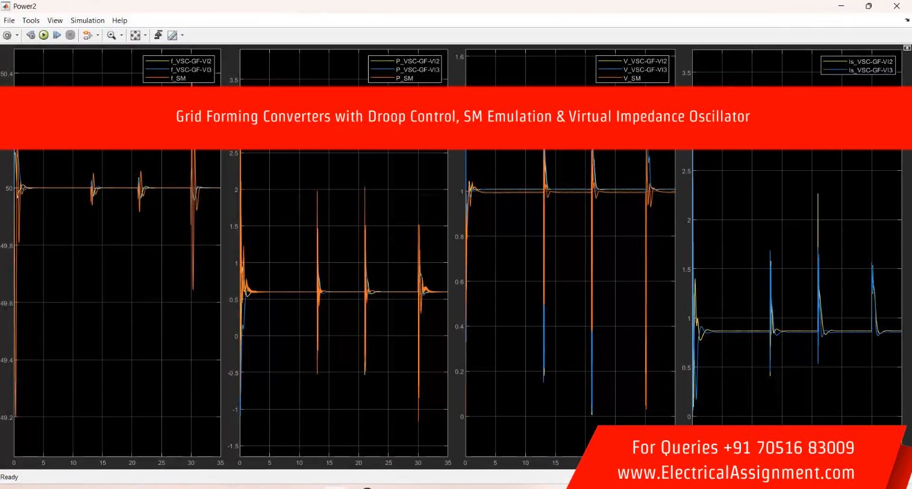Image resolution: width=912 pixels, height=489 pixels.
Task: Click the Is_VSC-GF-VI3 legend entry
Action: click(870, 70)
